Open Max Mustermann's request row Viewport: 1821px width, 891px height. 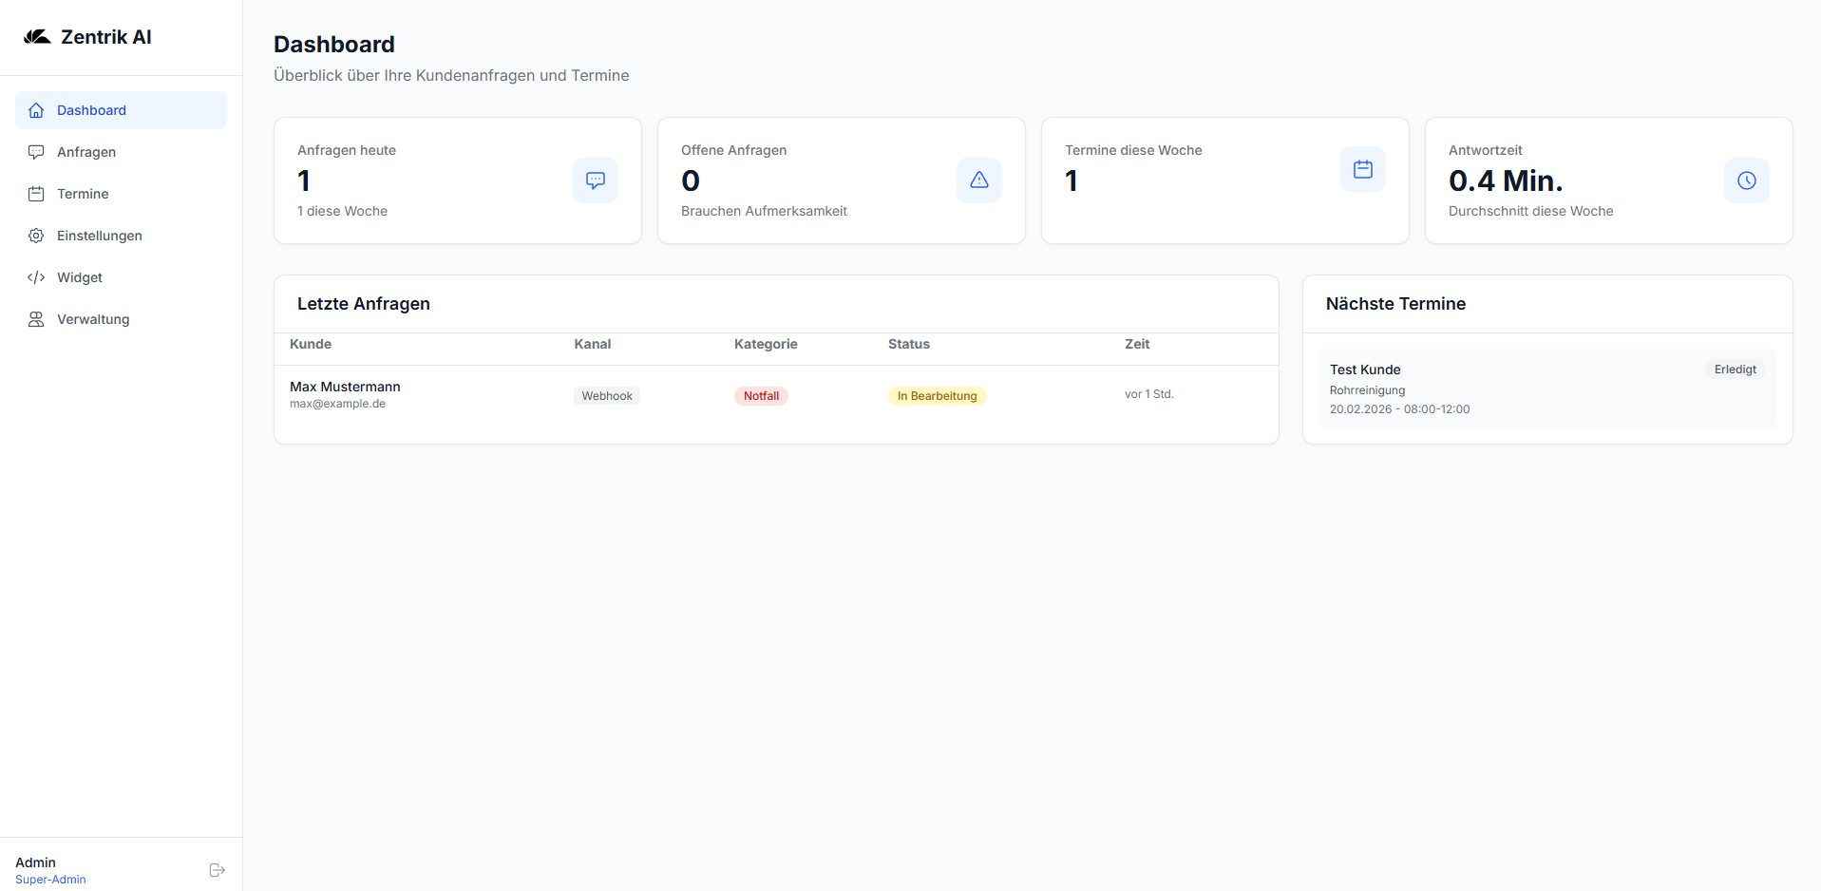345,394
